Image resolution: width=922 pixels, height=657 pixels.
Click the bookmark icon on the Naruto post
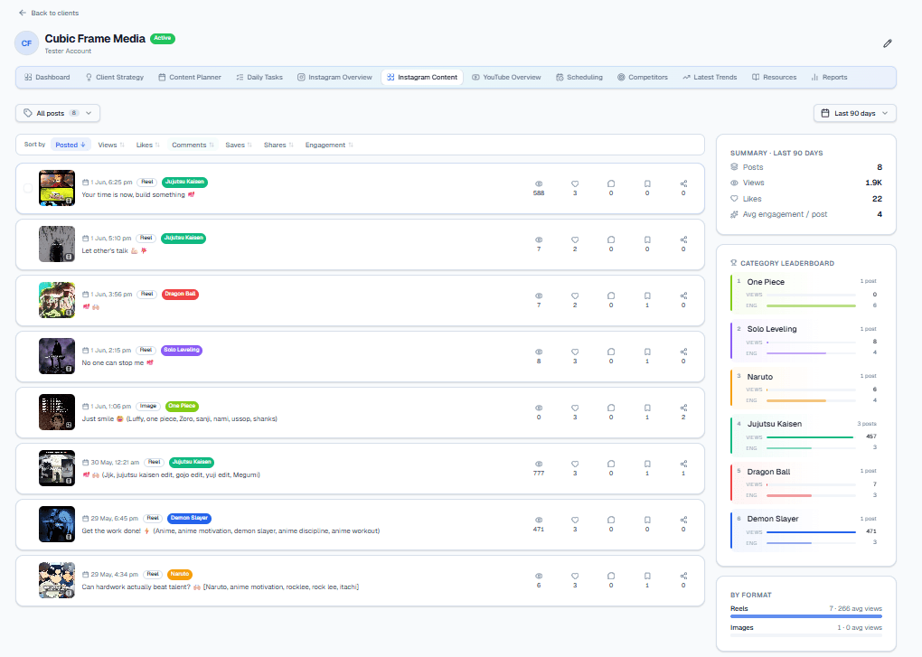[647, 576]
